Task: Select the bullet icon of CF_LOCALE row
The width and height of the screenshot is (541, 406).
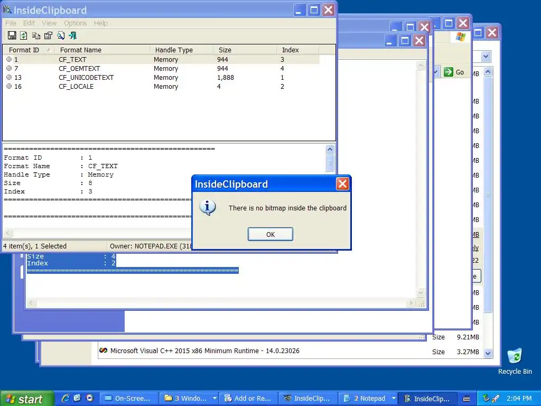Action: pos(9,86)
